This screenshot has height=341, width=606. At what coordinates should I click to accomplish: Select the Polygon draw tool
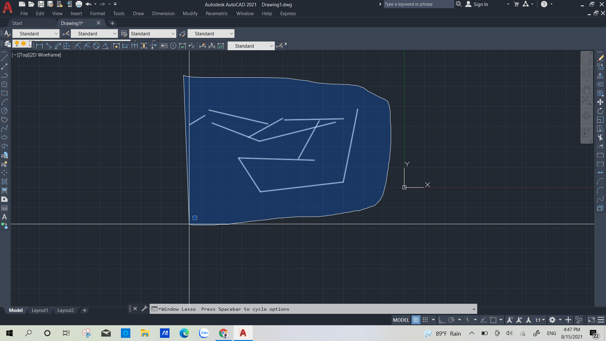(x=4, y=84)
